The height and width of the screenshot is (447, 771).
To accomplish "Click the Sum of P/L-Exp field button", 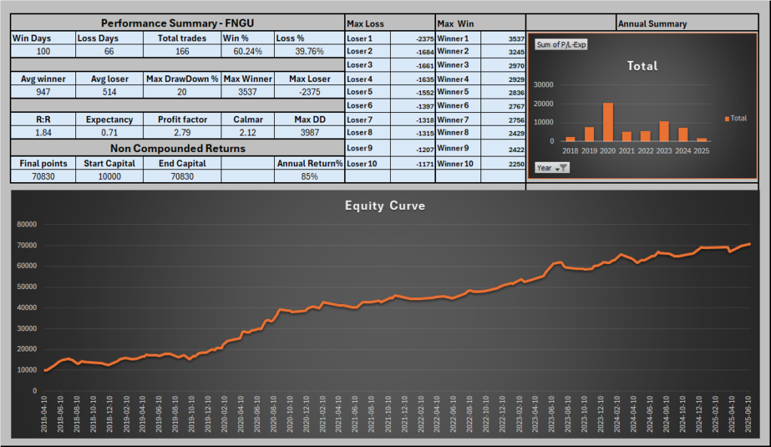I will coord(561,44).
